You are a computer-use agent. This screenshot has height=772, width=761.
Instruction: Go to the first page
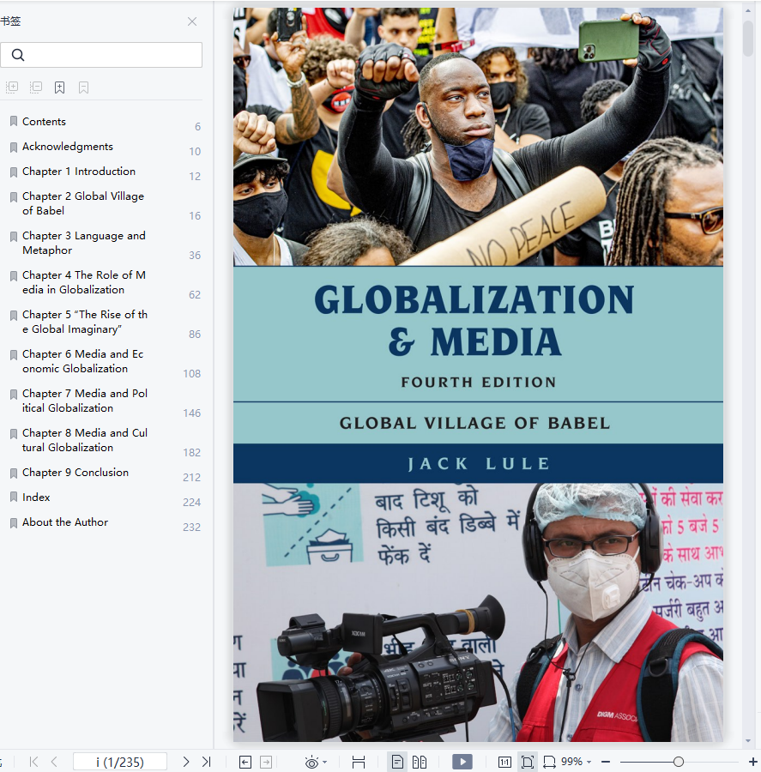point(33,762)
